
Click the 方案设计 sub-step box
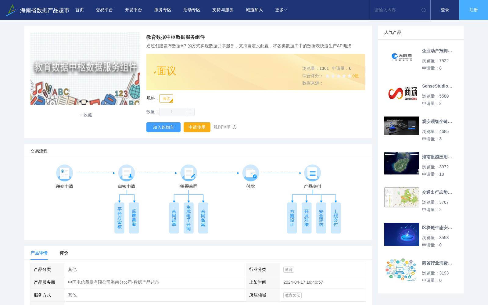292,218
